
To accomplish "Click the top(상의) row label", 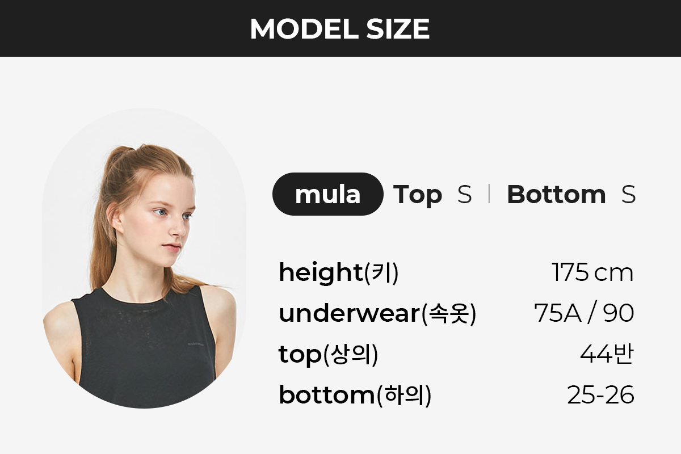I will (328, 355).
